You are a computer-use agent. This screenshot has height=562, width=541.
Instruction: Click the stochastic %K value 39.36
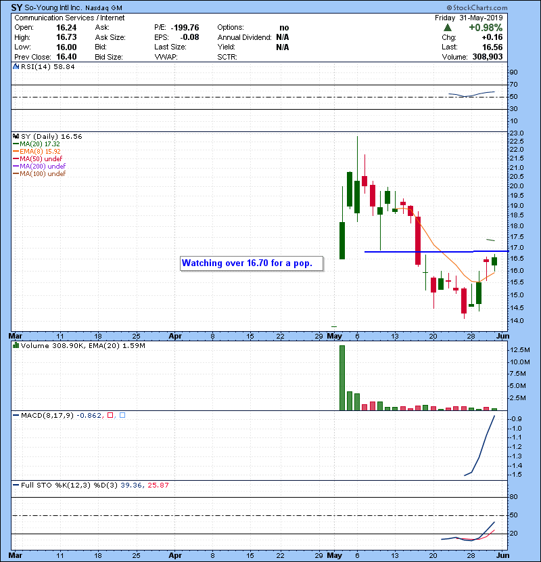click(131, 485)
